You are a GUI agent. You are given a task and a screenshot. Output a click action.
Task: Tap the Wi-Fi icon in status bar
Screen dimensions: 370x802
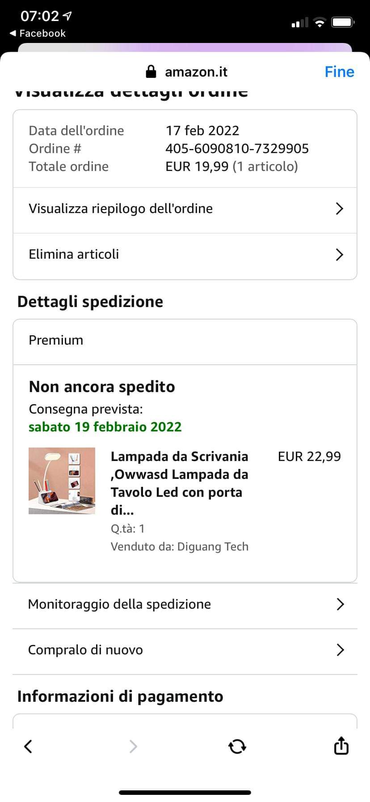320,22
